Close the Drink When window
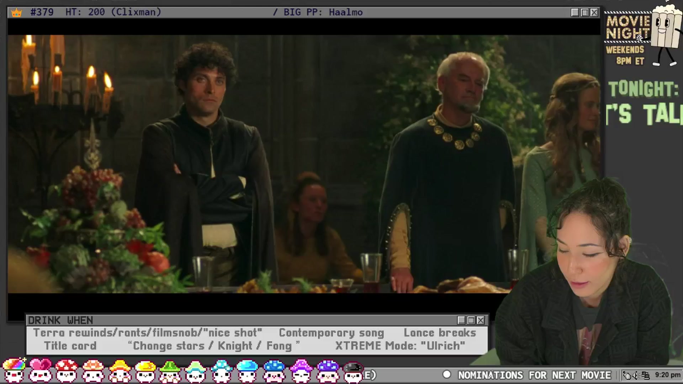 [481, 320]
